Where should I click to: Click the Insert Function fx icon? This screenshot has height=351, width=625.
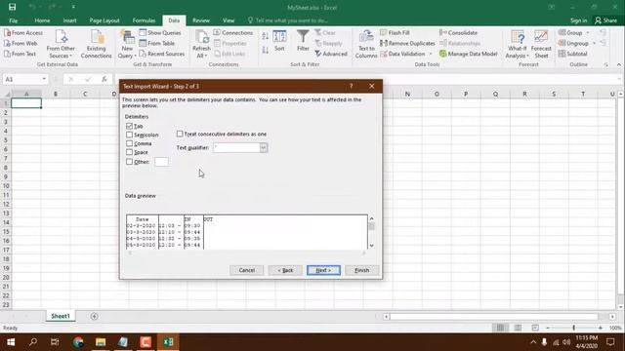pyautogui.click(x=104, y=79)
